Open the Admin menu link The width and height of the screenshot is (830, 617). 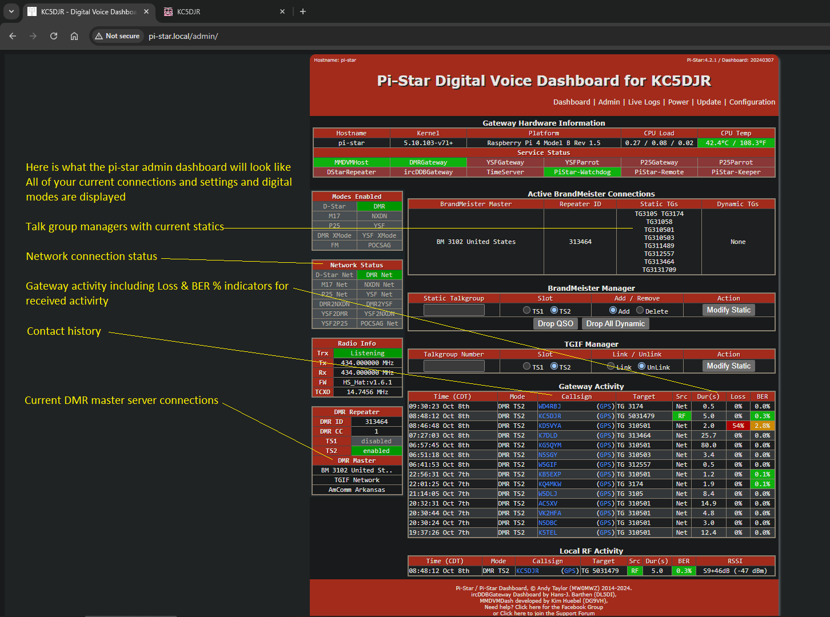coord(609,102)
